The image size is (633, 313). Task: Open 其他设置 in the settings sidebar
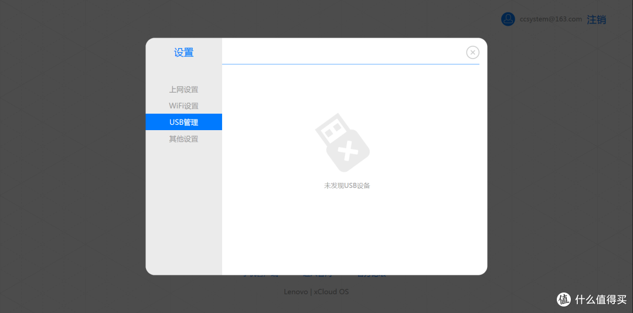point(183,139)
